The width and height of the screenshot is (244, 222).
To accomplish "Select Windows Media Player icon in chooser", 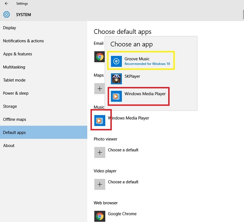I will tap(116, 96).
